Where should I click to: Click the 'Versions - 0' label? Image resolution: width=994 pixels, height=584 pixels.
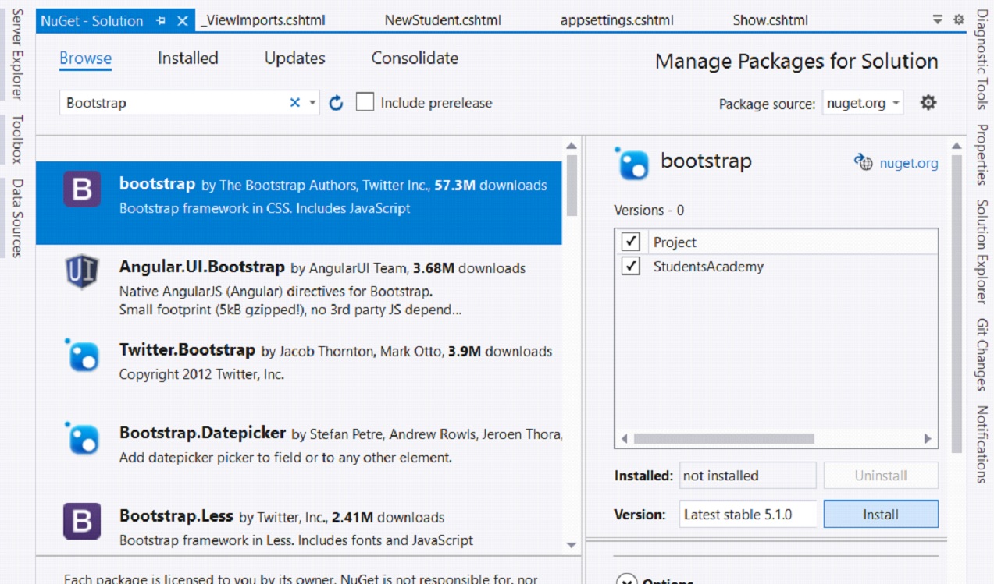click(x=649, y=211)
